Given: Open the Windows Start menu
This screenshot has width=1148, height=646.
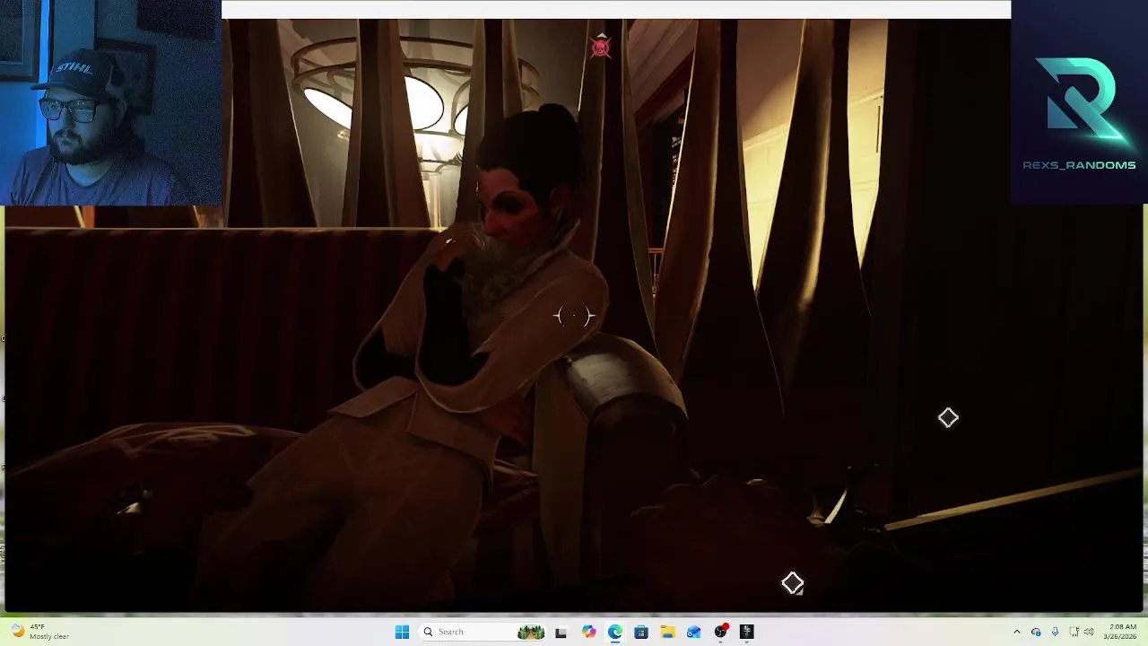Looking at the screenshot, I should click(402, 632).
